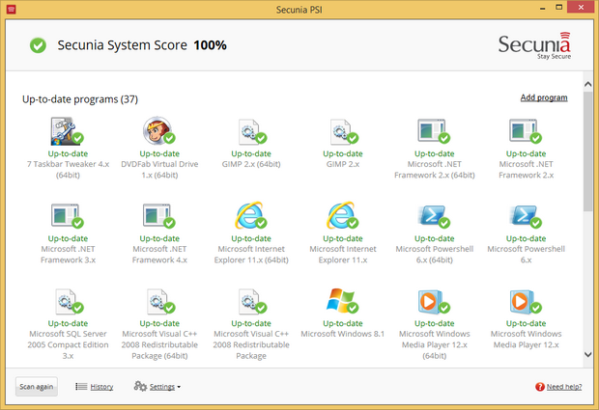Close the Secunia PSI window
Screen dimensions: 599x410
581,8
